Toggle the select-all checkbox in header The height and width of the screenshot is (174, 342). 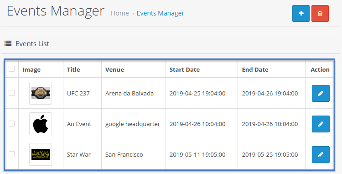11,69
